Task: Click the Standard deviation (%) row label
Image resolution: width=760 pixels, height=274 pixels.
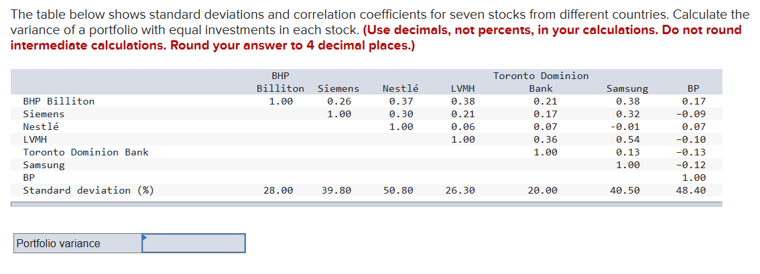Action: [88, 190]
